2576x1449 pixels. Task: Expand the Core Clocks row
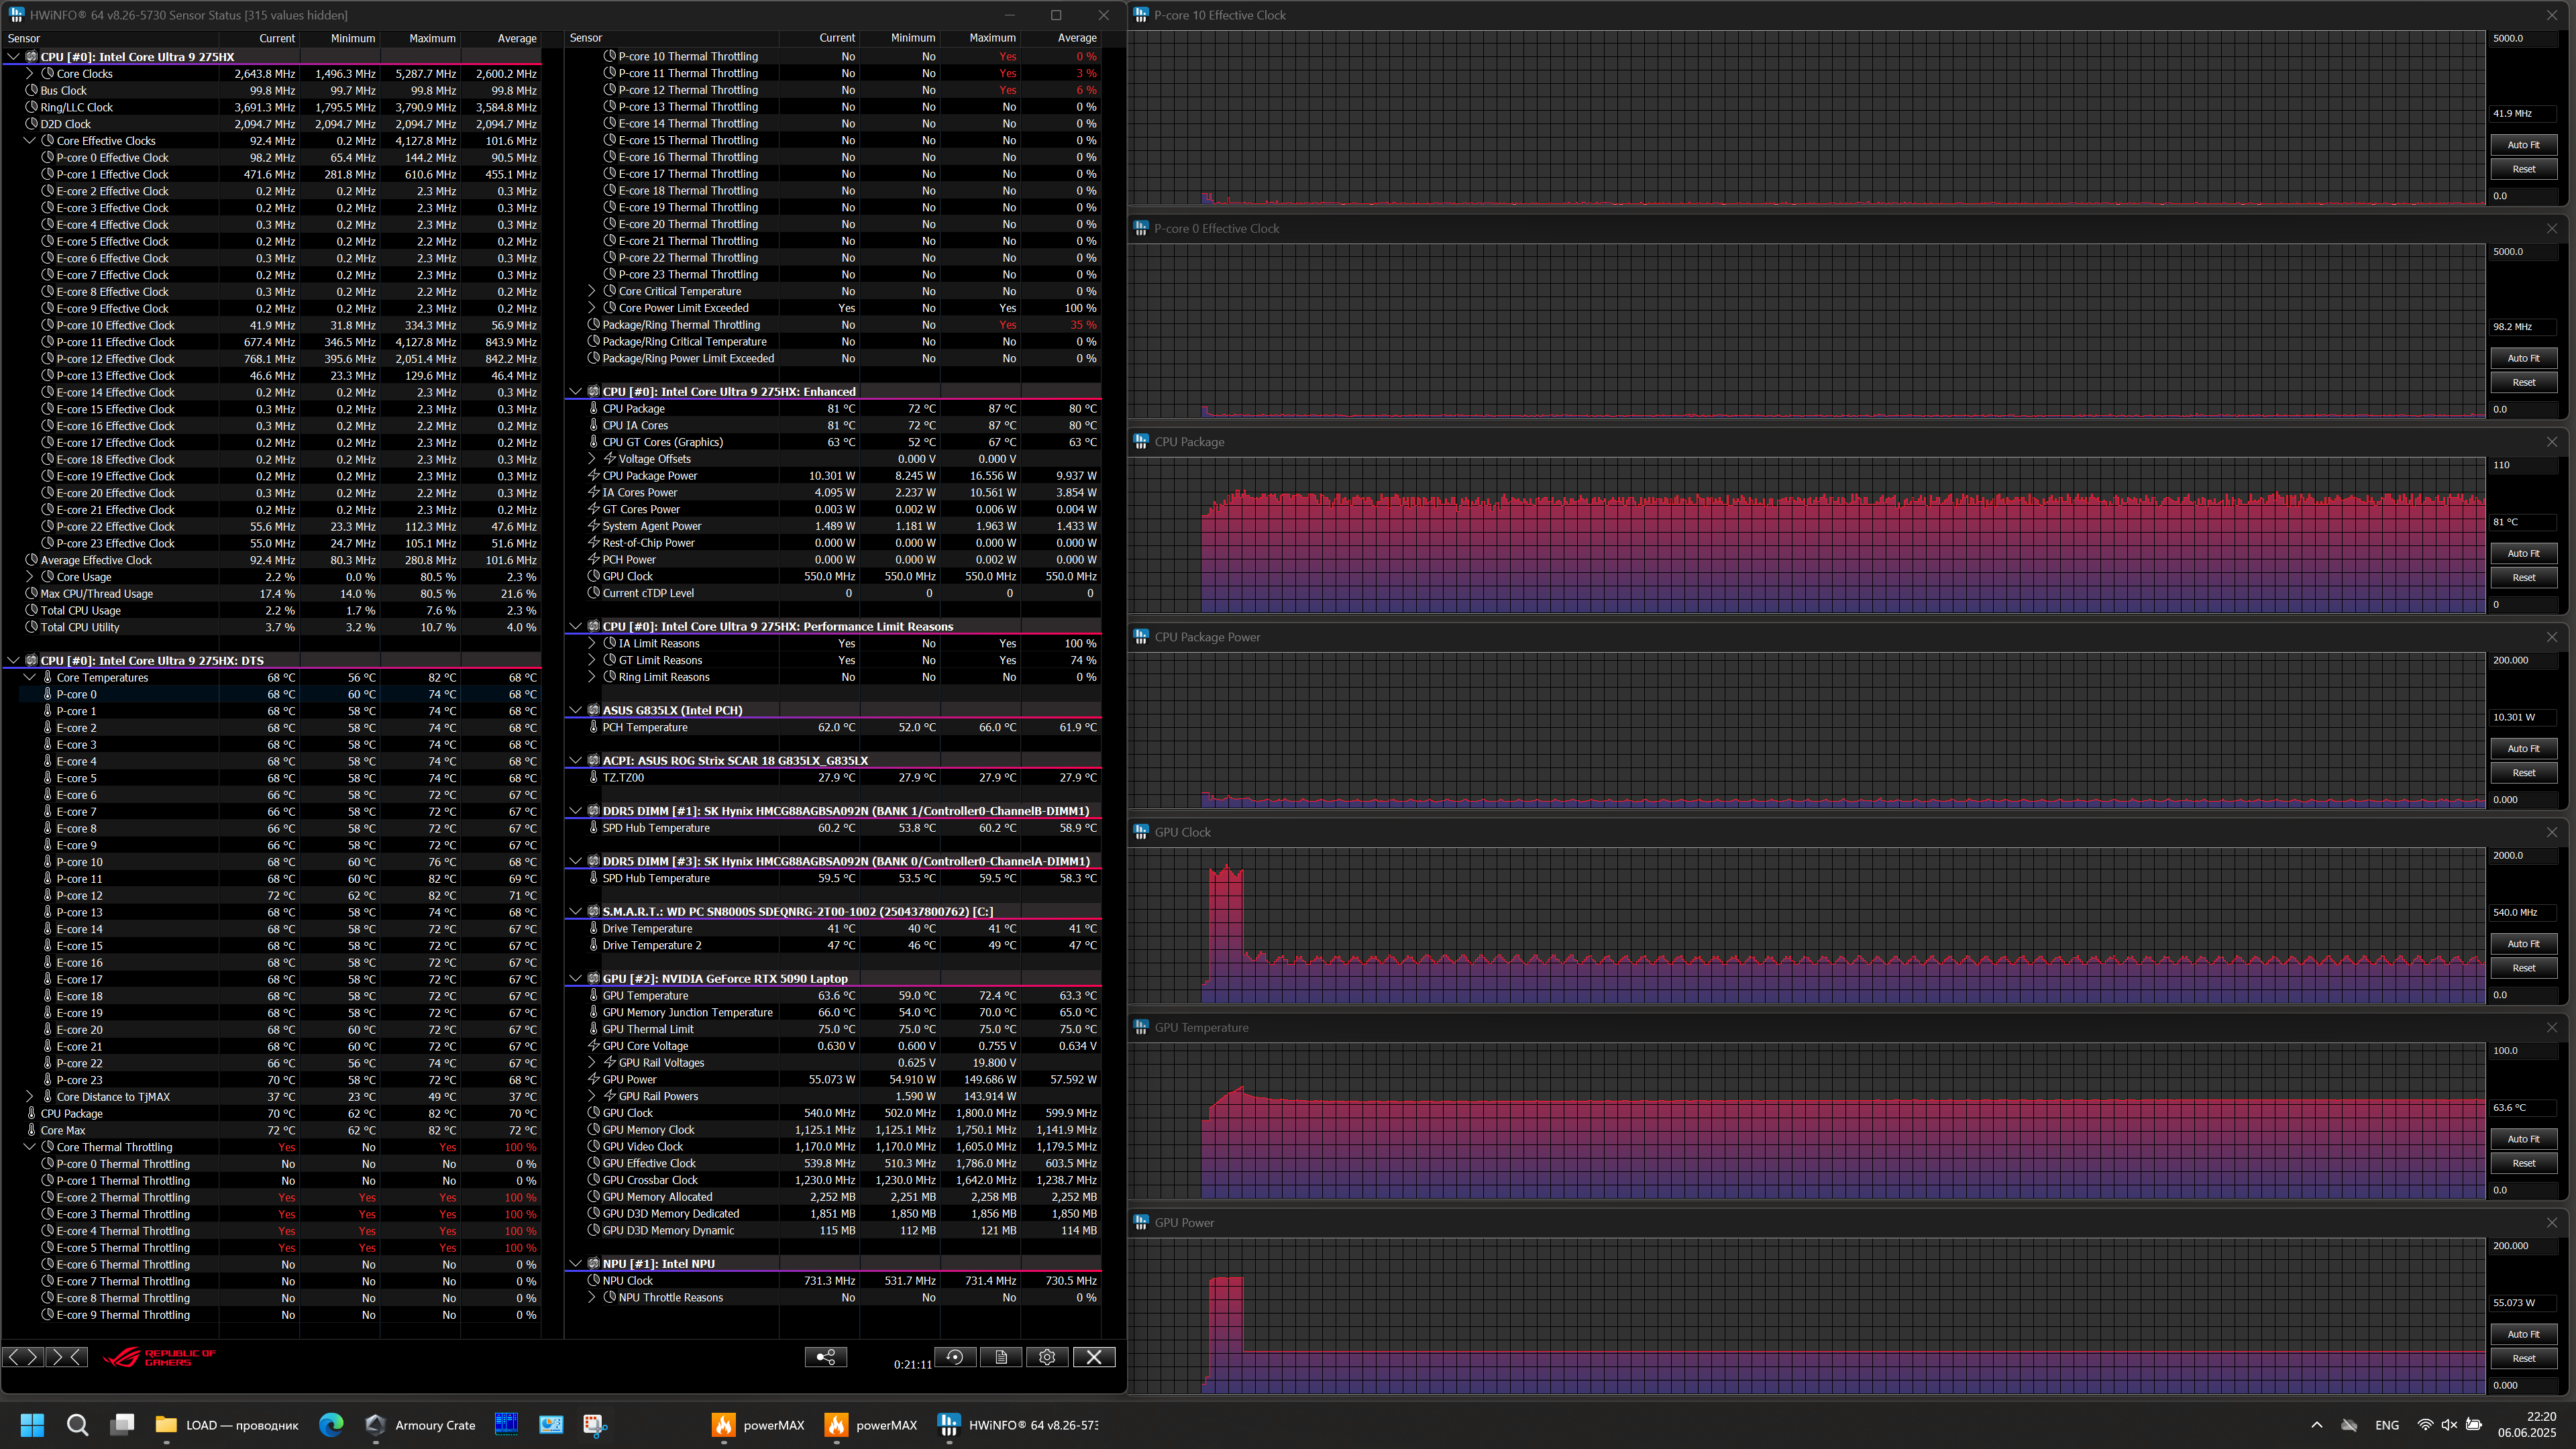pos(30,74)
